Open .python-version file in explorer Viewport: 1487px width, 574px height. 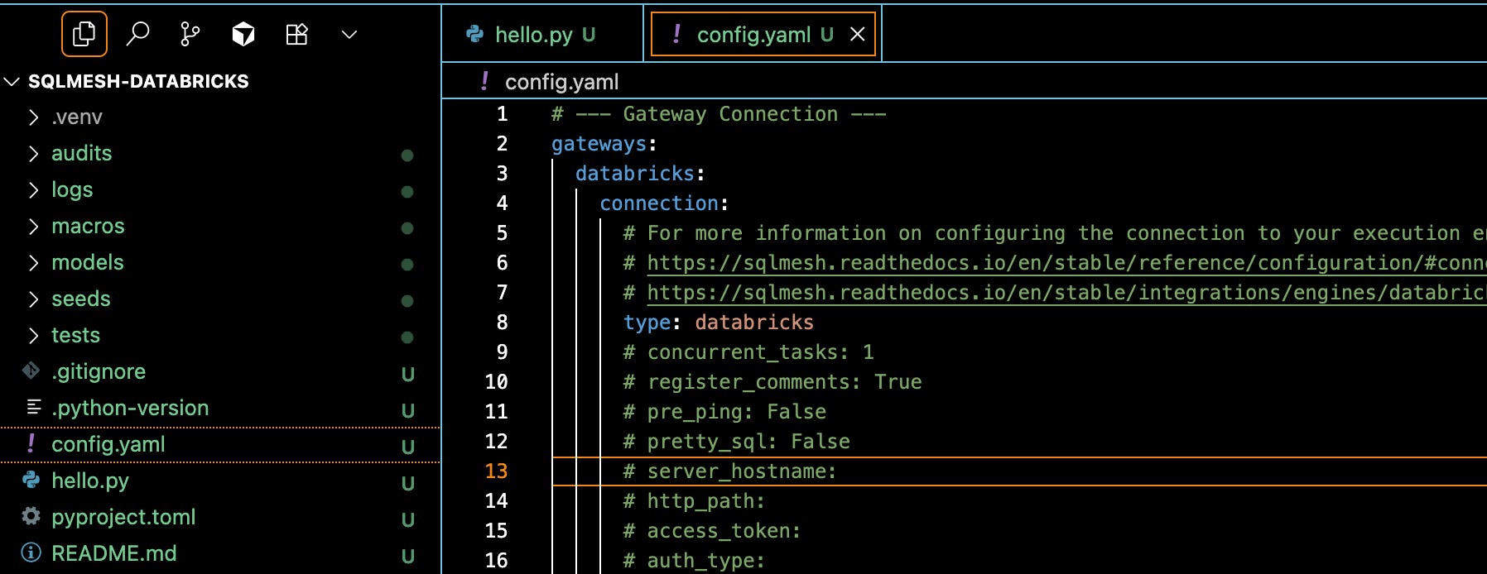pos(220,409)
